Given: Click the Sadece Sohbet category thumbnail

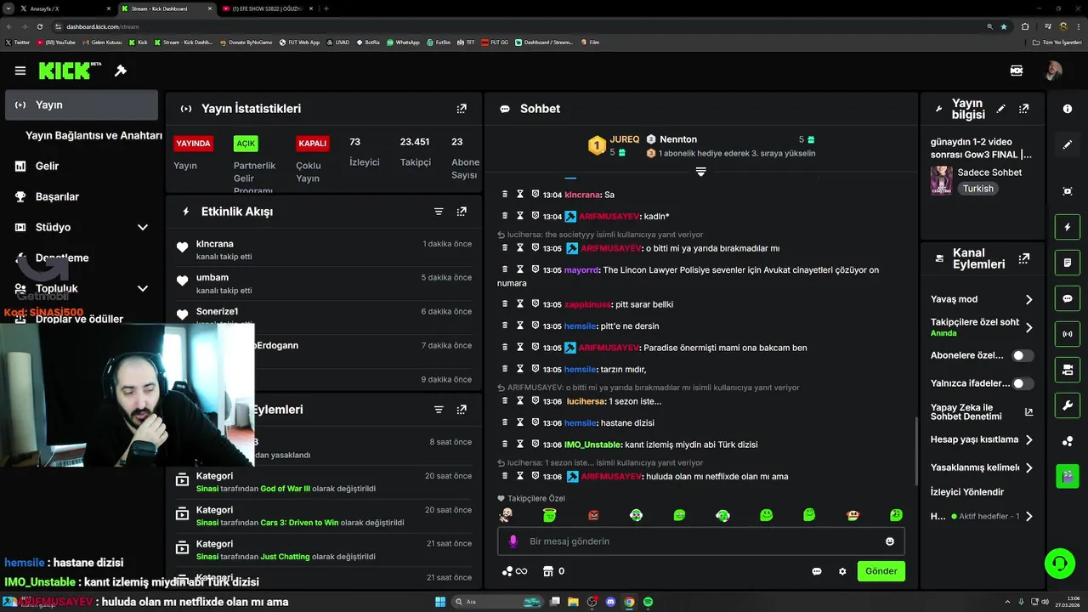Looking at the screenshot, I should point(941,180).
